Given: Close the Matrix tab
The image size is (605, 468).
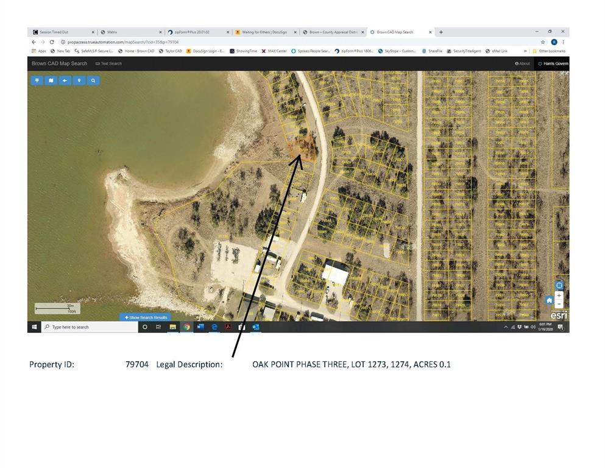Looking at the screenshot, I should [160, 32].
